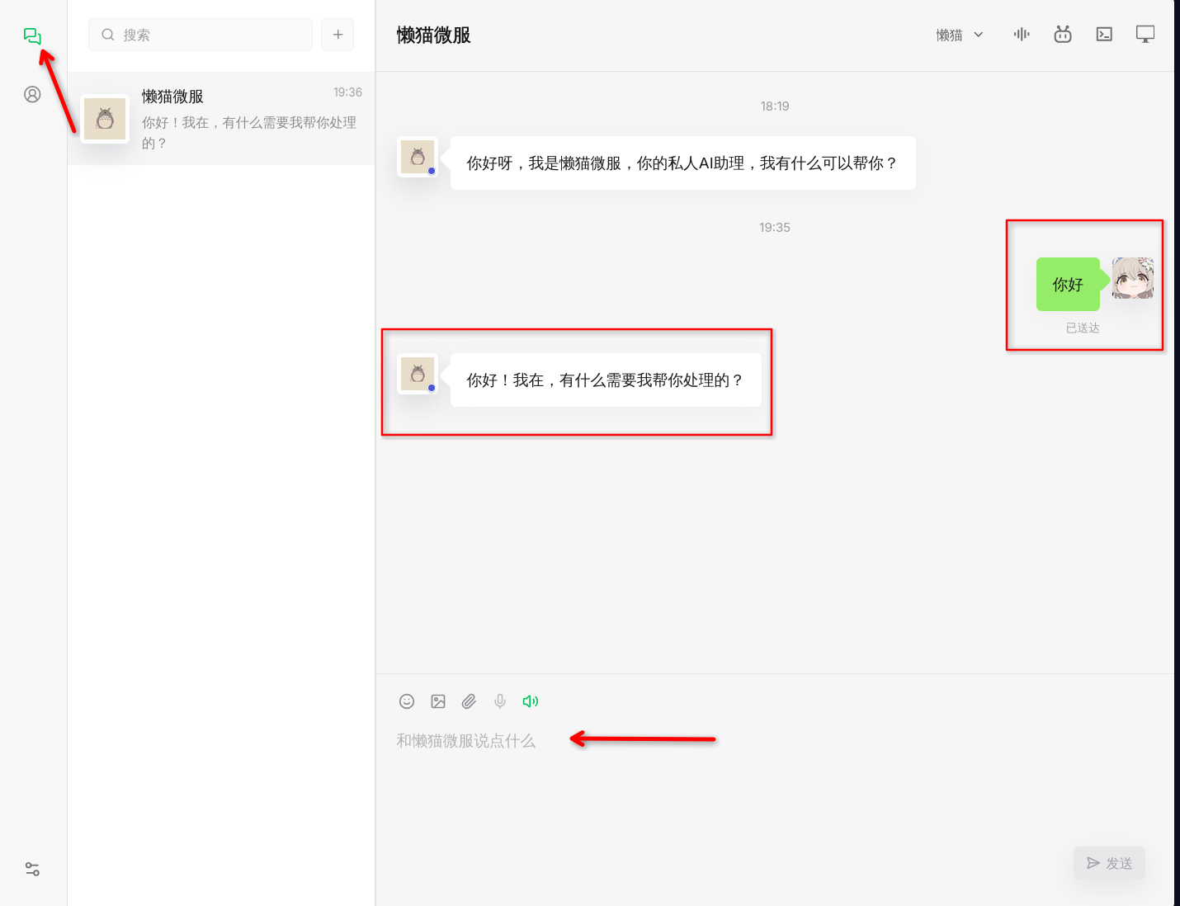Click the bot avatar next to the 18:19 message

[418, 157]
